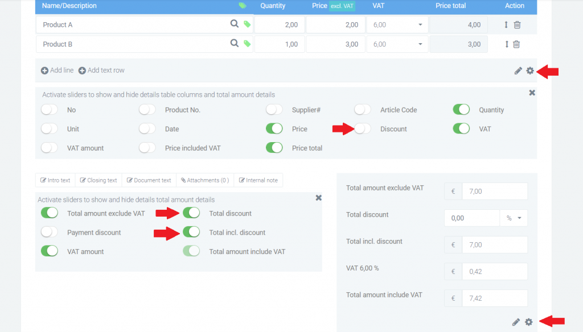Open the Total discount % unit dropdown
Viewport: 583px width, 332px height.
[514, 218]
